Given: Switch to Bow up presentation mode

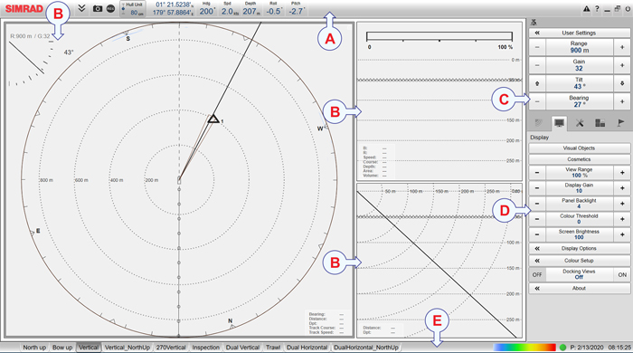Looking at the screenshot, I should click(x=62, y=348).
